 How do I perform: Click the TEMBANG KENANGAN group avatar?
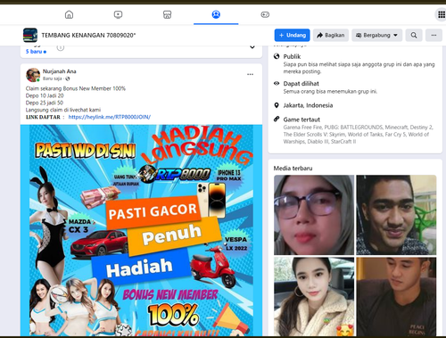pyautogui.click(x=30, y=35)
